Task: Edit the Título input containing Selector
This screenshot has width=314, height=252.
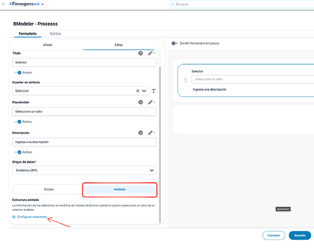Action: [x=84, y=63]
